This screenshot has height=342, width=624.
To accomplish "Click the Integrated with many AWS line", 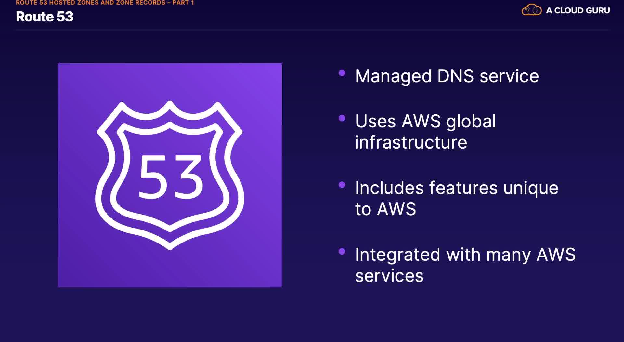I will click(x=465, y=255).
